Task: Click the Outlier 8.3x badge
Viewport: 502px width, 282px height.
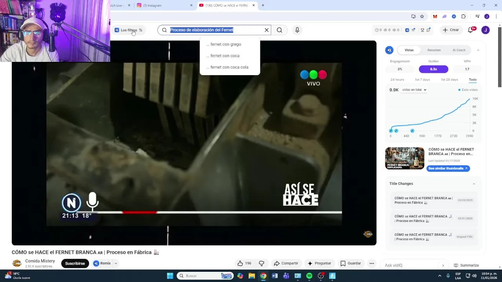Action: click(433, 69)
